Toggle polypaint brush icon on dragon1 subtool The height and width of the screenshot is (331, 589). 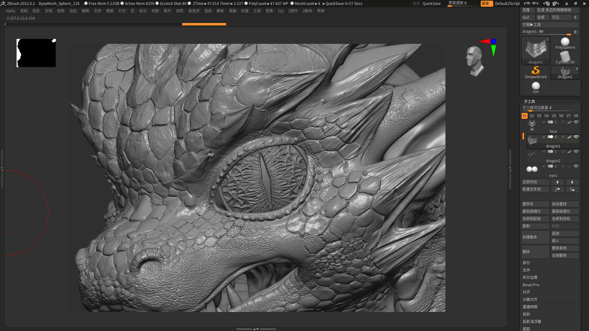[569, 137]
